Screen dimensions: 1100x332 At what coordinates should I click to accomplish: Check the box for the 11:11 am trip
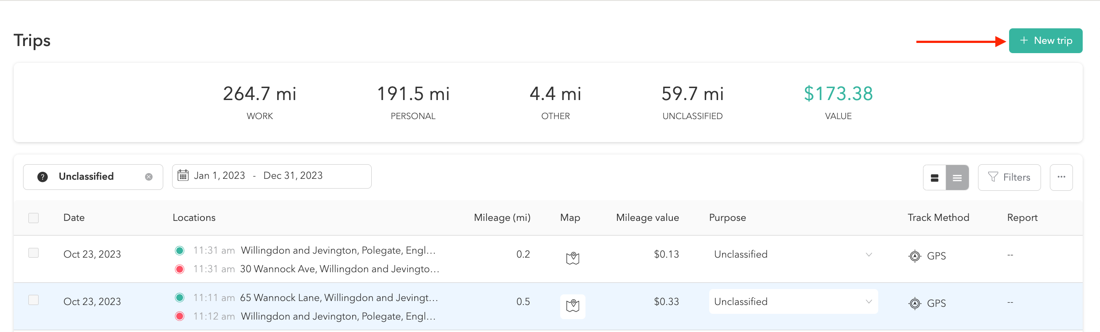(x=34, y=300)
